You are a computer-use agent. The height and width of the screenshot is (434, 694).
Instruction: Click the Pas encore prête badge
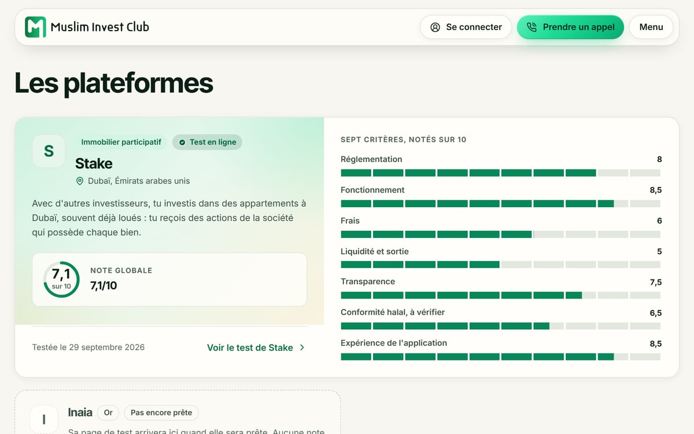[x=161, y=413]
